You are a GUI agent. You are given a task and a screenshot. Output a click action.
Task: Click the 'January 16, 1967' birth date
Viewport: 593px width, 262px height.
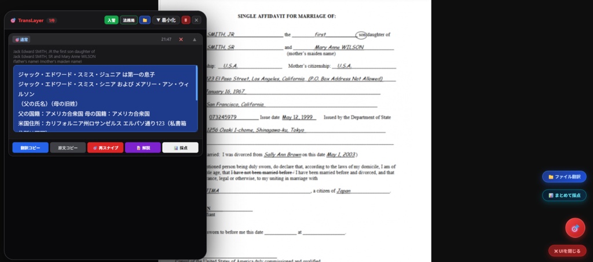point(226,92)
